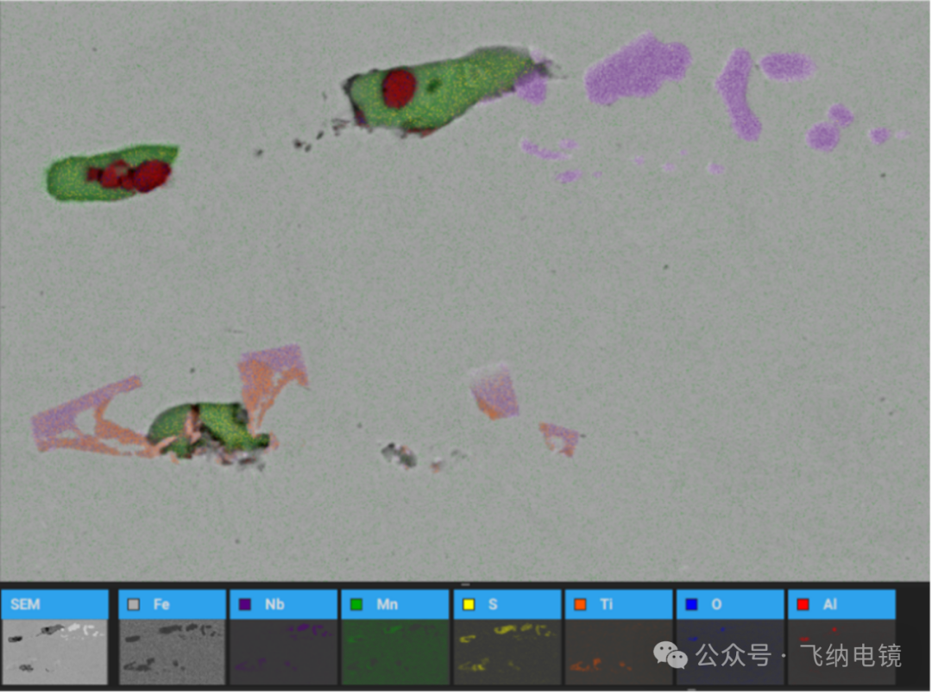Viewport: 932px width, 693px height.
Task: Click the gray Fe color swatch
Action: tap(133, 604)
